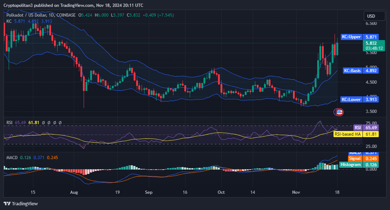Click the Sep label on time axis

pyautogui.click(x=148, y=192)
